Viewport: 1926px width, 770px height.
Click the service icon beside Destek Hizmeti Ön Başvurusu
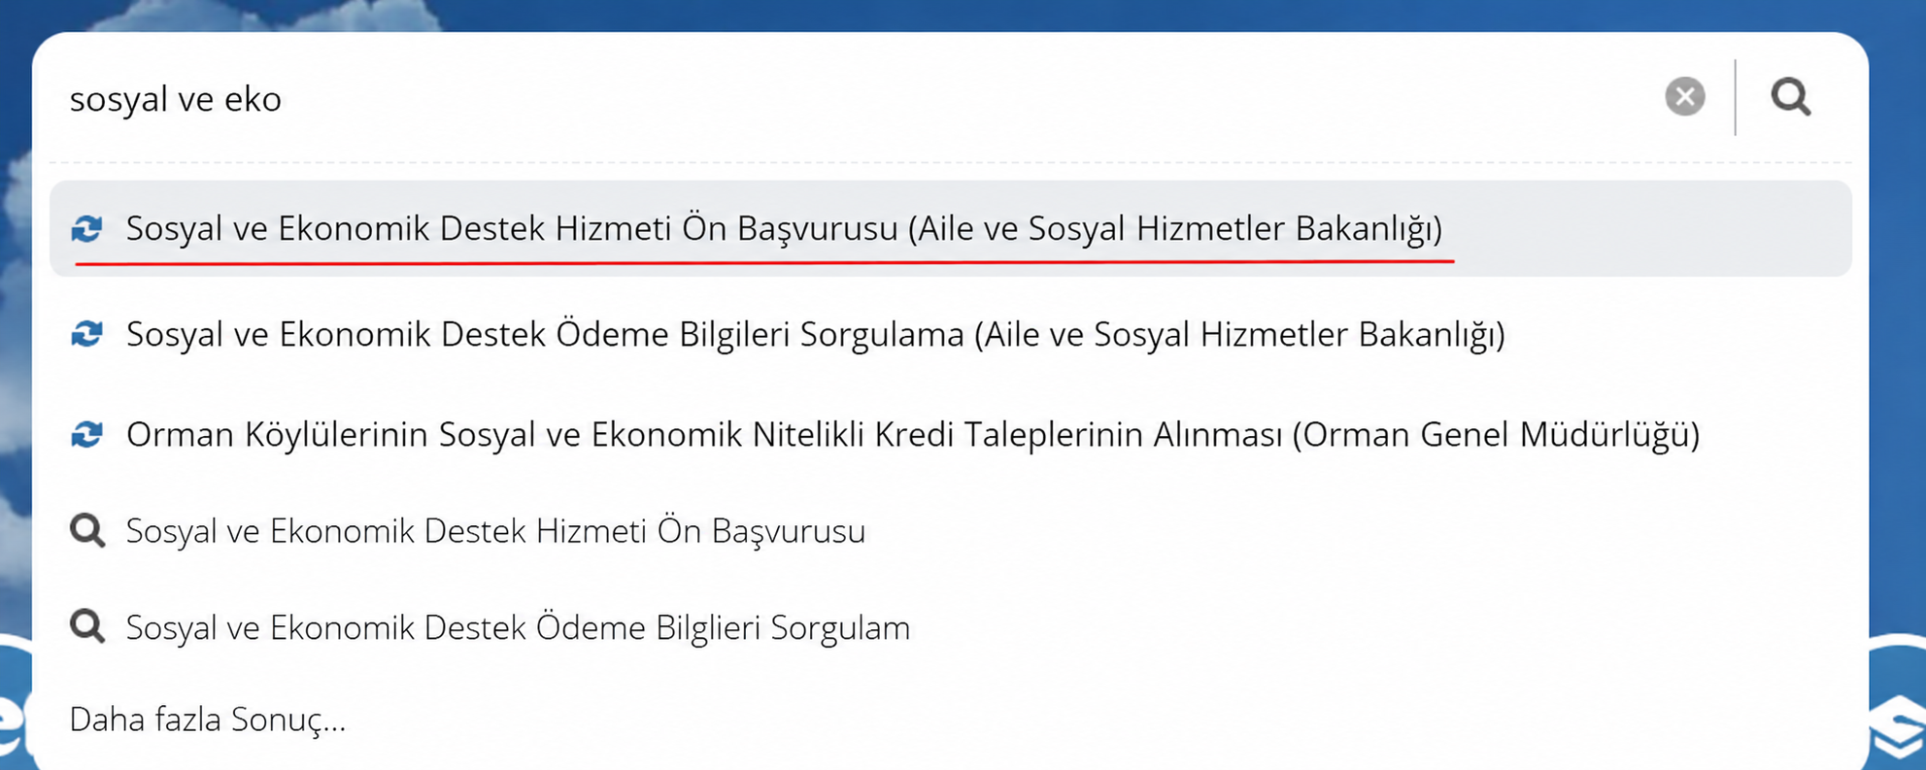point(87,228)
